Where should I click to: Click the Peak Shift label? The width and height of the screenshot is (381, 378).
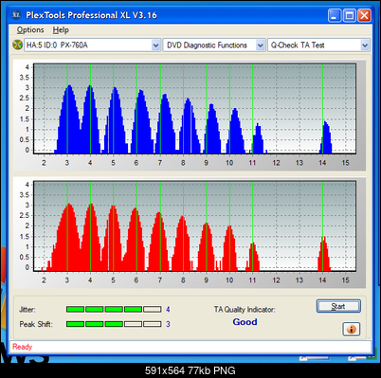coord(36,324)
